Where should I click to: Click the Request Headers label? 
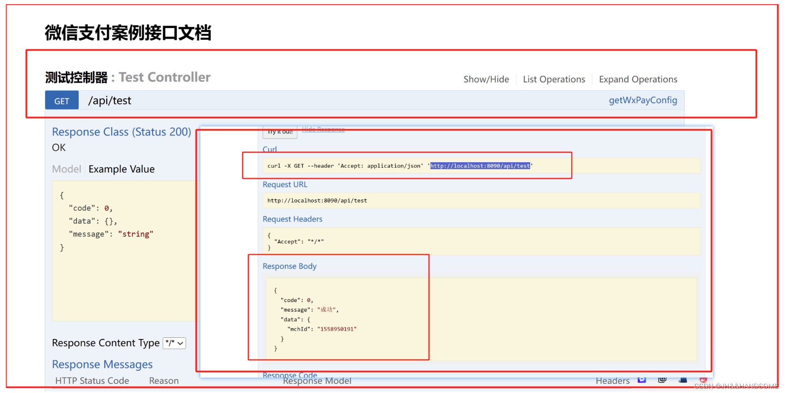coord(292,219)
